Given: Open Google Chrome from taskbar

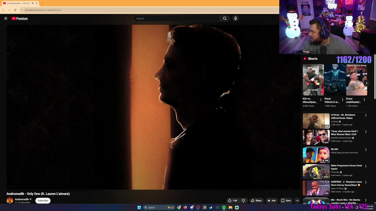Looking at the screenshot, I should [179, 207].
